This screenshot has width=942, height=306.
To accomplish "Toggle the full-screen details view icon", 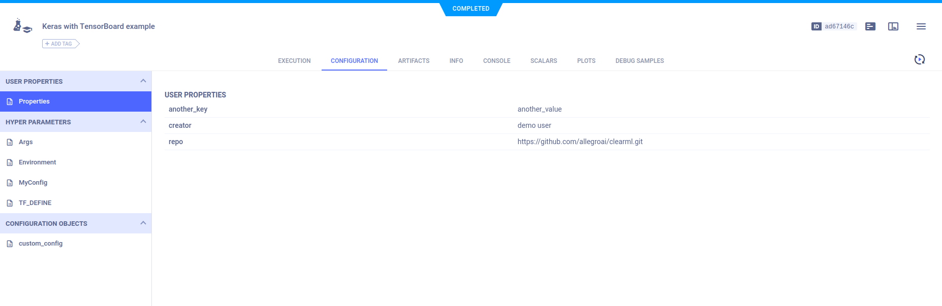I will 893,26.
